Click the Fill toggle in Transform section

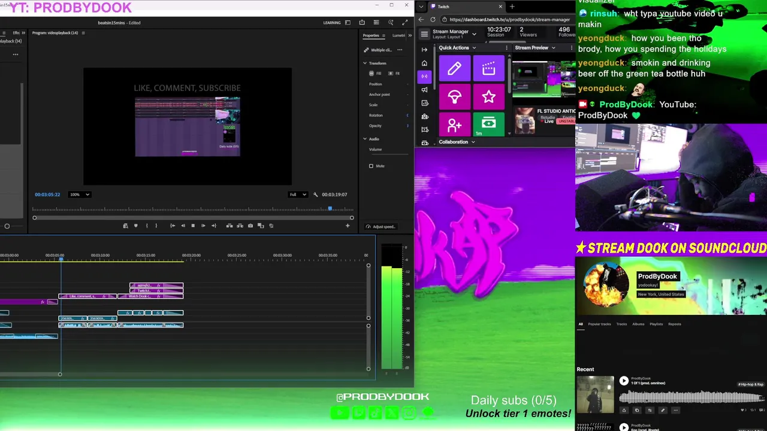coord(375,73)
